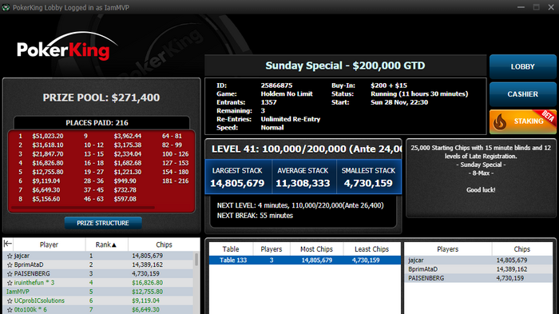Collapse the player list panel arrow
The image size is (559, 314).
tap(8, 244)
